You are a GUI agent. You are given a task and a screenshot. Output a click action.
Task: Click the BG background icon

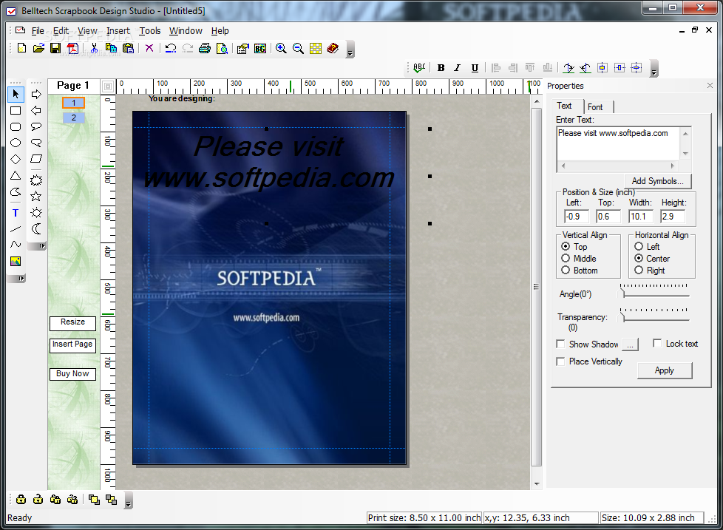pos(260,48)
